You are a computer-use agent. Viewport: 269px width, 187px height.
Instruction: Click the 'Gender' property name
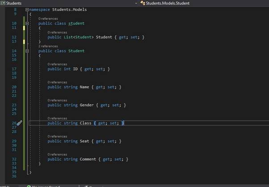click(87, 105)
